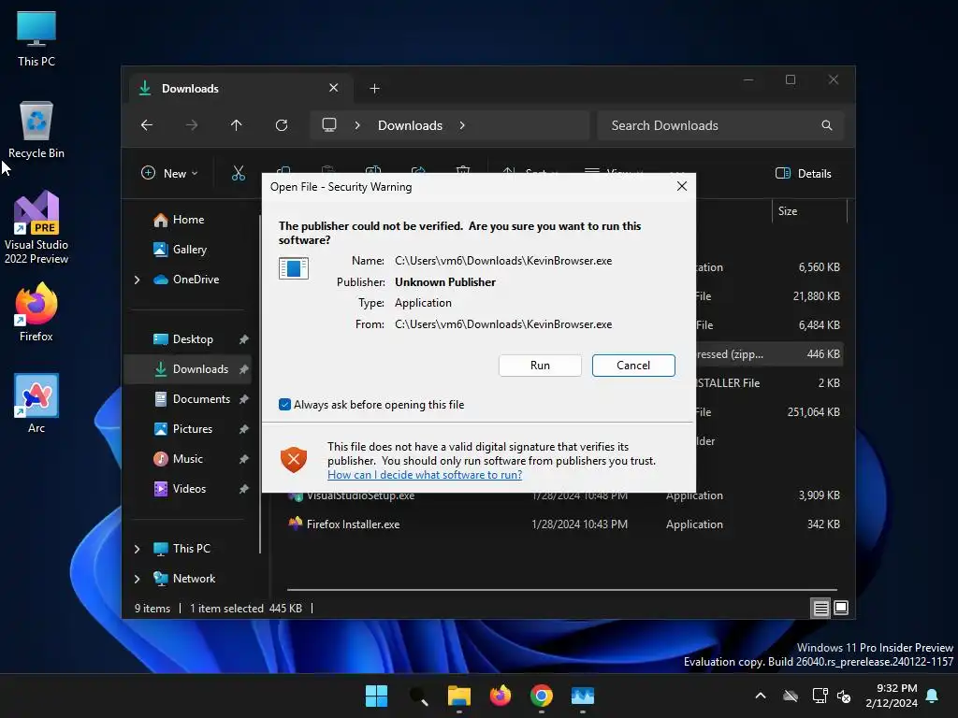Expand the chevron after Downloads in breadcrumb
Image resolution: width=958 pixels, height=718 pixels.
pos(462,125)
